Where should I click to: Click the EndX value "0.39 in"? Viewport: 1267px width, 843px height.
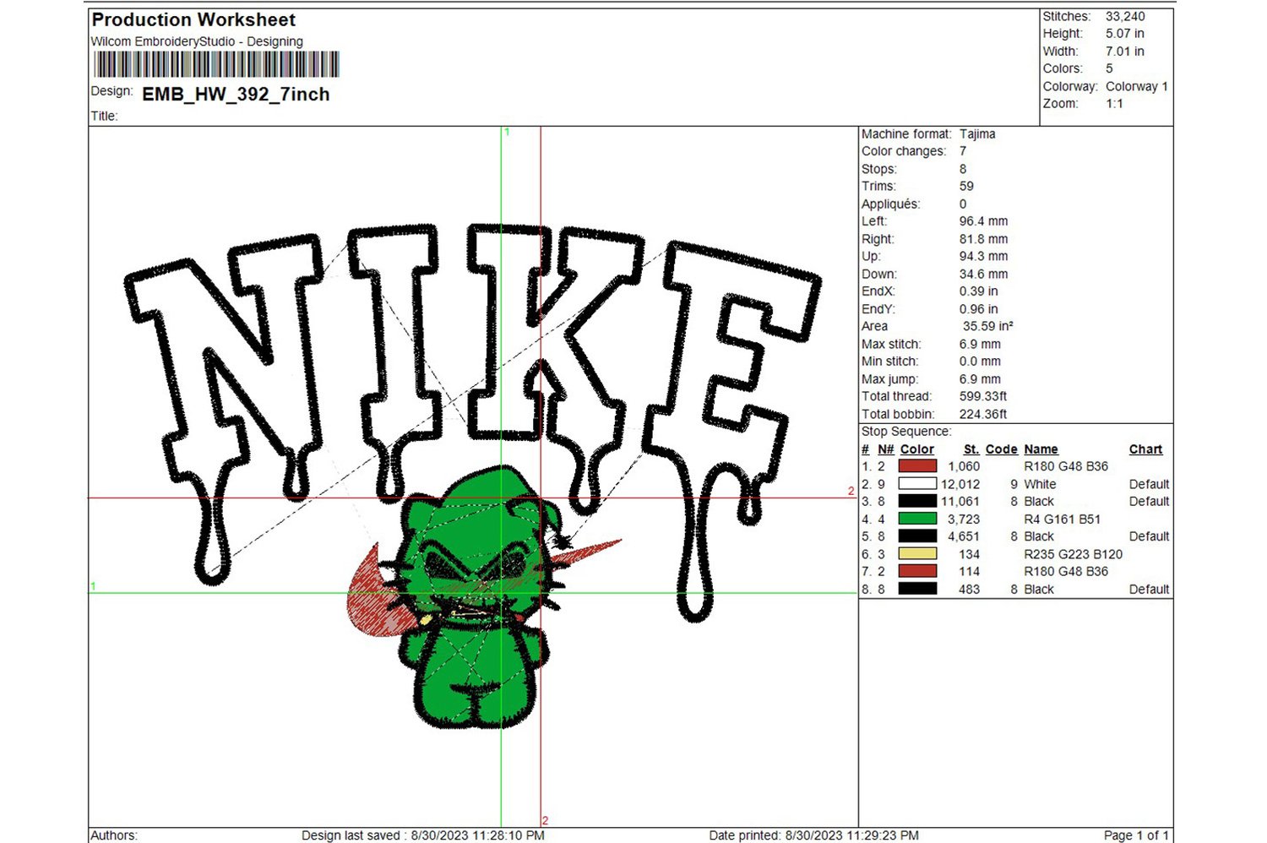(978, 291)
